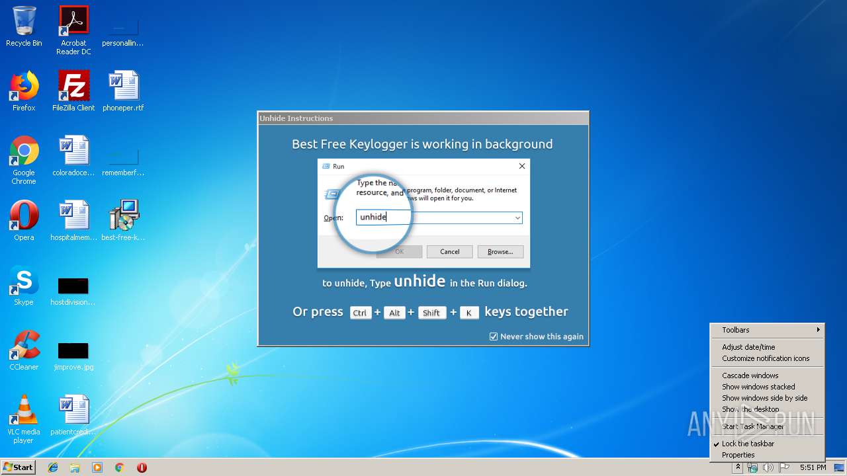
Task: Select Show the desktop
Action: click(x=768, y=409)
